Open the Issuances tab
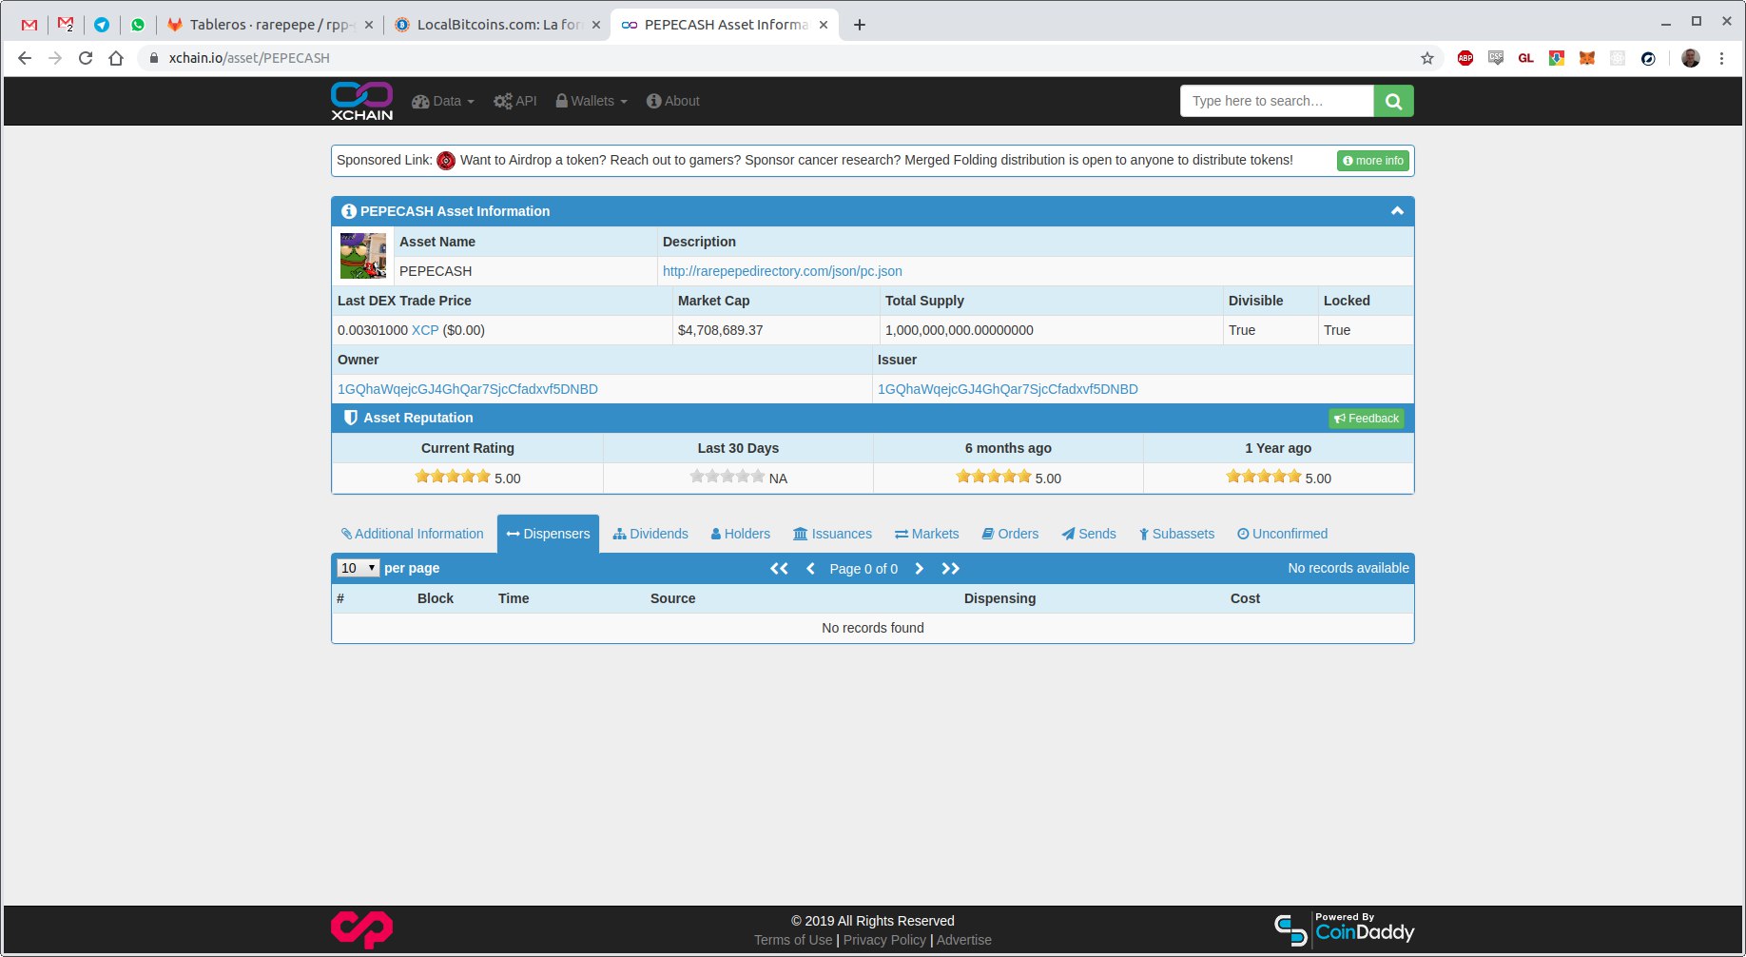This screenshot has height=957, width=1746. [833, 534]
